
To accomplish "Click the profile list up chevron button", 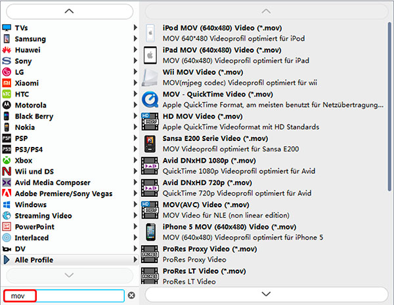I will [267, 12].
